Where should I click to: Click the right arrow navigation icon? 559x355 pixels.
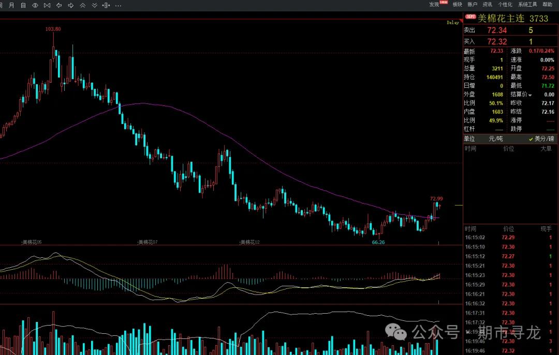(x=70, y=5)
